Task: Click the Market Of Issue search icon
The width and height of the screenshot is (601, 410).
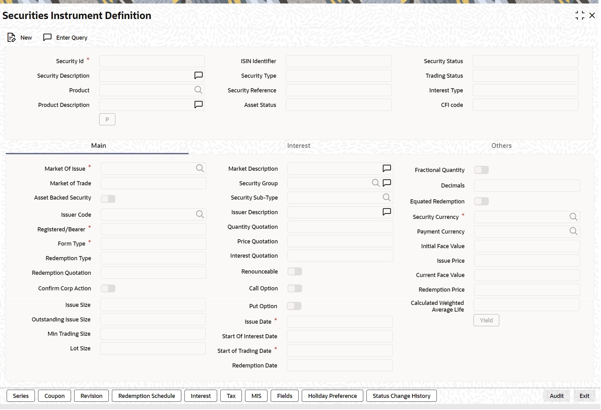Action: [200, 169]
